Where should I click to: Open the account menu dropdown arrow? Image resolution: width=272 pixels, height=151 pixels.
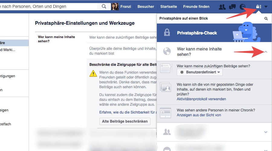[x=266, y=7]
